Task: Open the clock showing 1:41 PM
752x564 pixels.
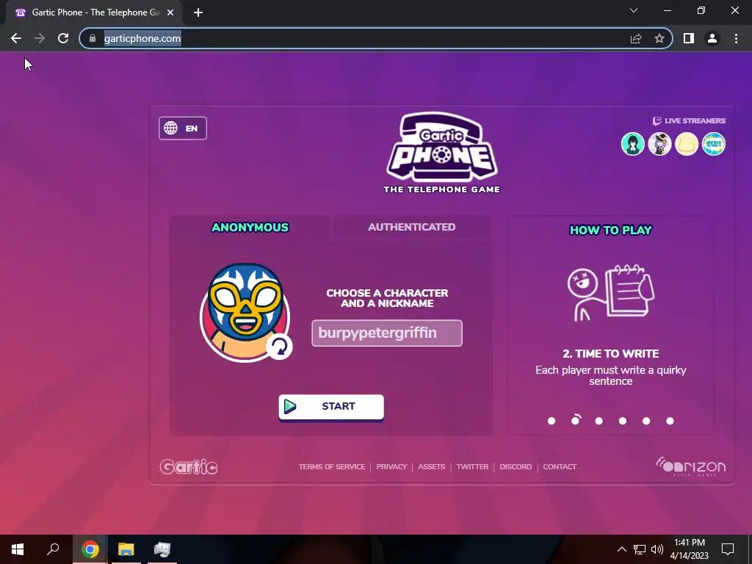Action: (x=689, y=549)
